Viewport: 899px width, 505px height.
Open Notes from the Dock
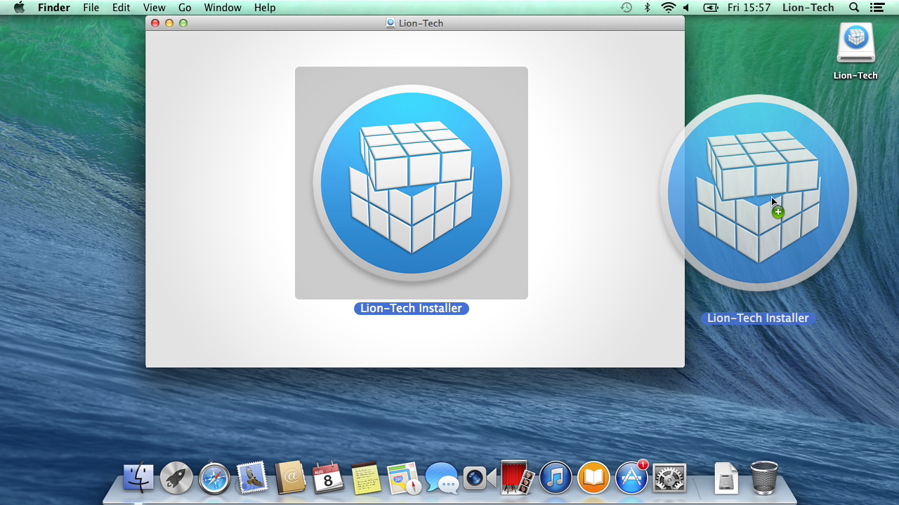pyautogui.click(x=366, y=478)
